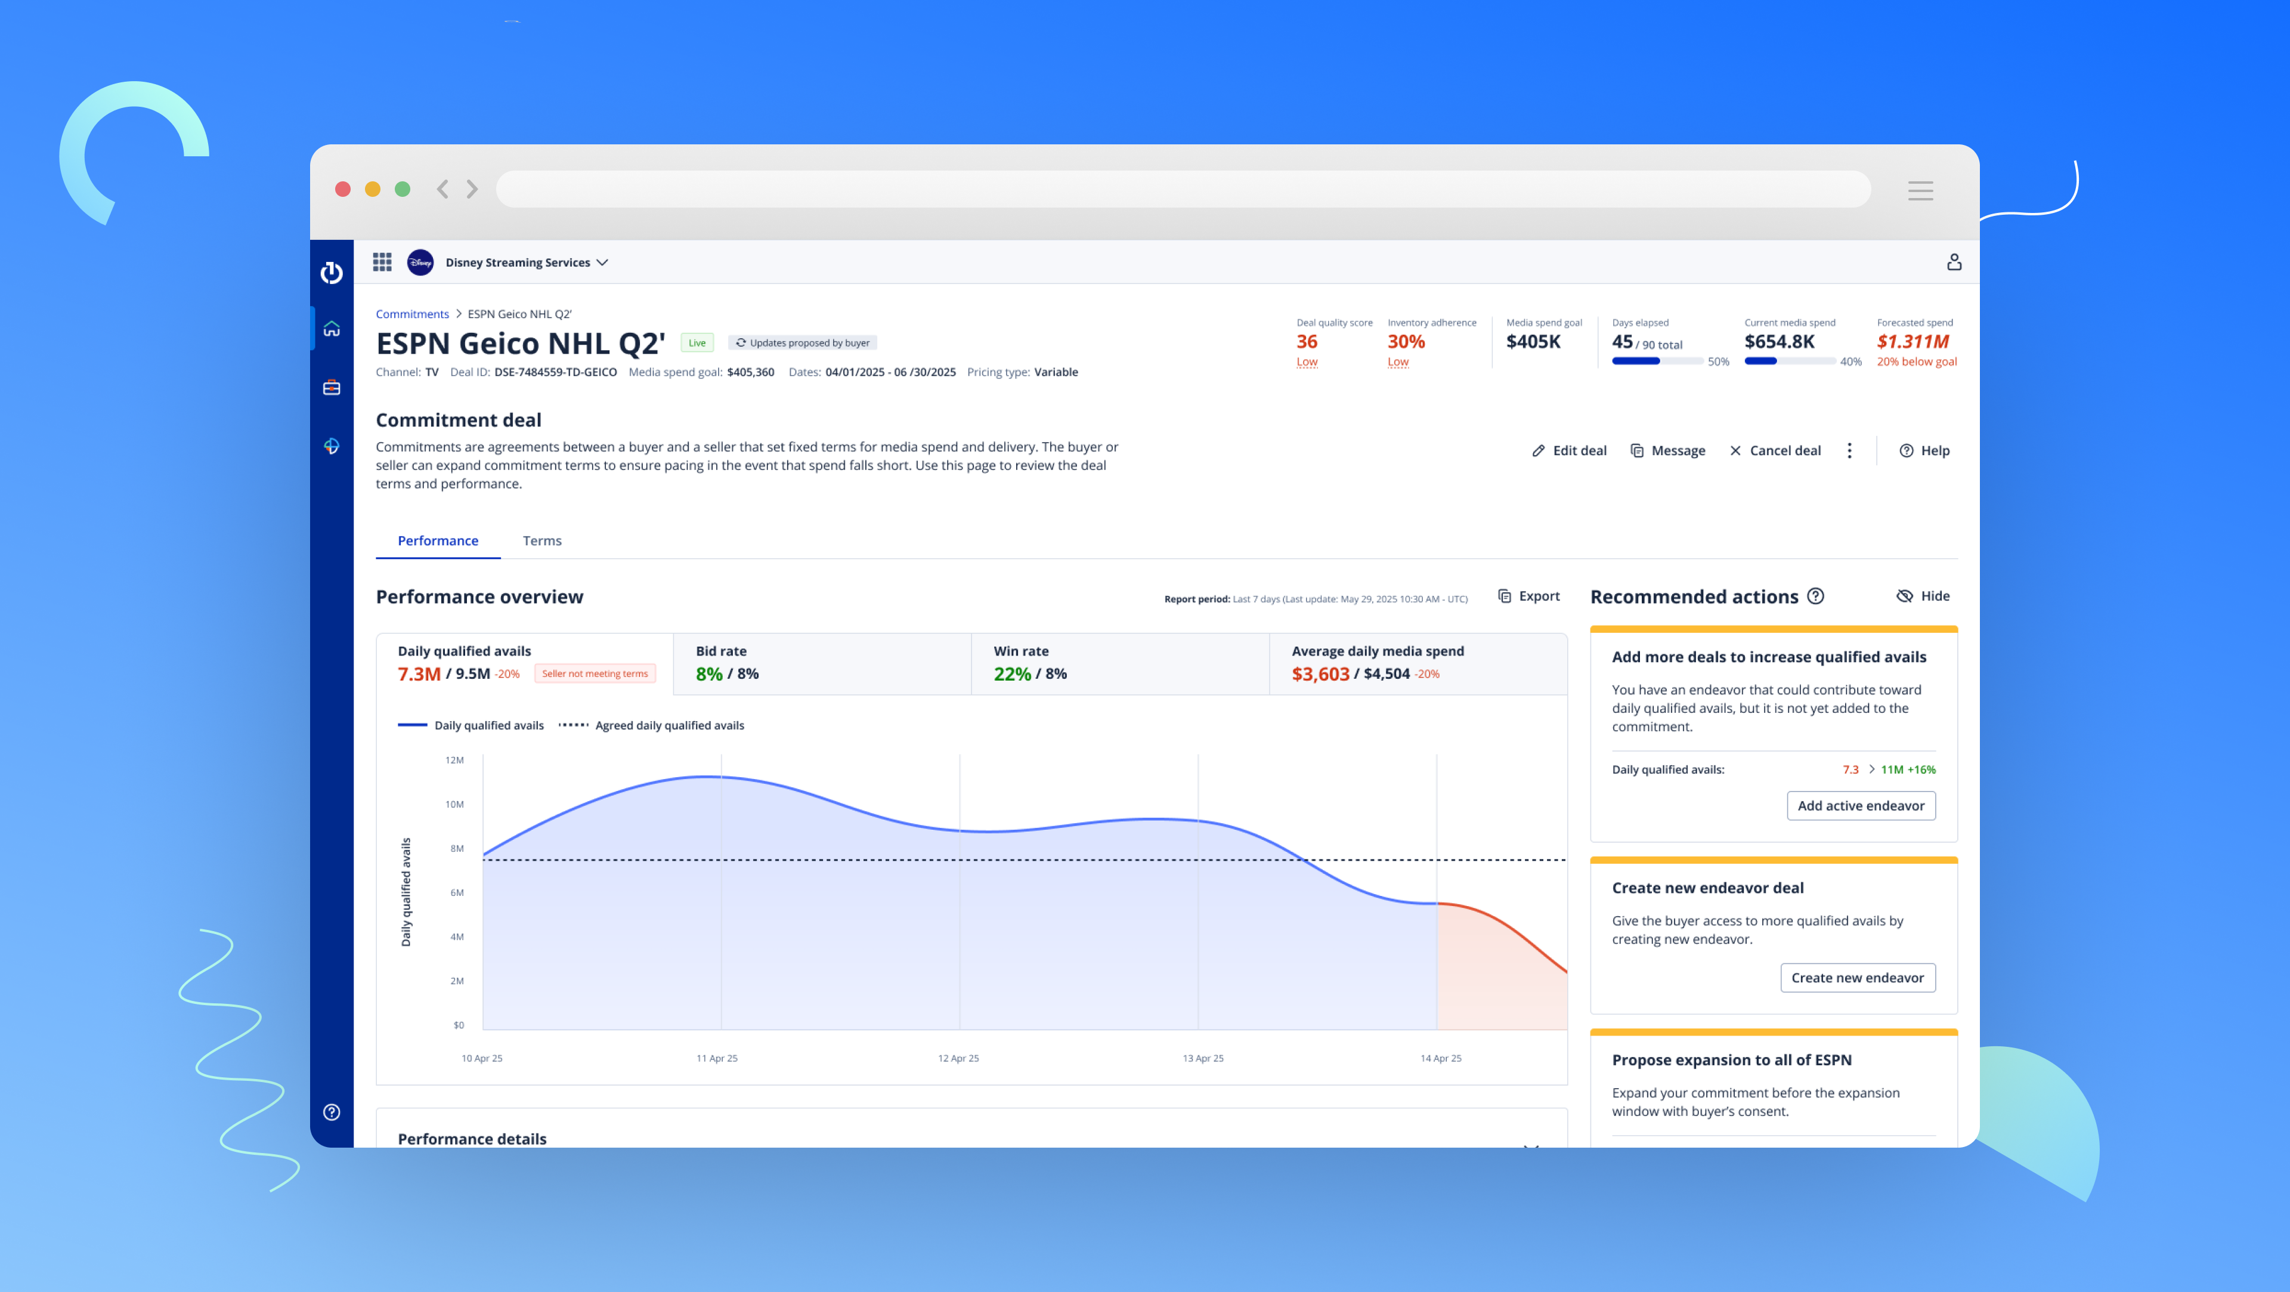Click the Recommended actions info icon
This screenshot has width=2290, height=1292.
tap(1816, 596)
